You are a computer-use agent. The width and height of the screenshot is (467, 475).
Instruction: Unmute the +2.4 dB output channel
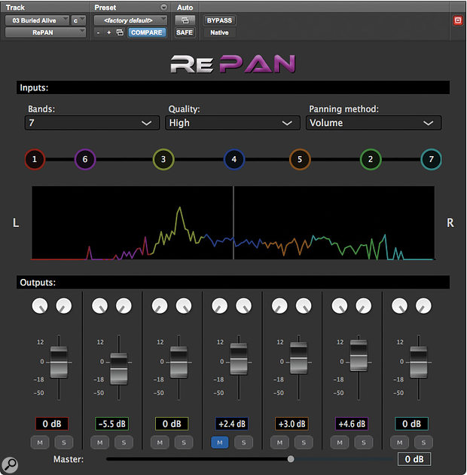pos(220,443)
